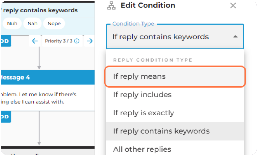This screenshot has width=258, height=156.
Task: Click the 'Nope' keyword chip
Action: click(x=54, y=23)
